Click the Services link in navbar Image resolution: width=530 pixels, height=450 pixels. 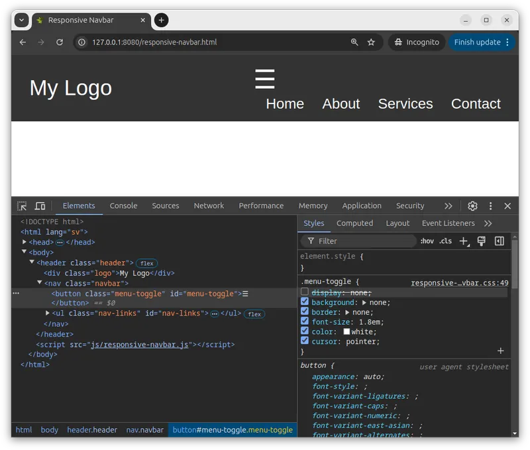tap(405, 104)
